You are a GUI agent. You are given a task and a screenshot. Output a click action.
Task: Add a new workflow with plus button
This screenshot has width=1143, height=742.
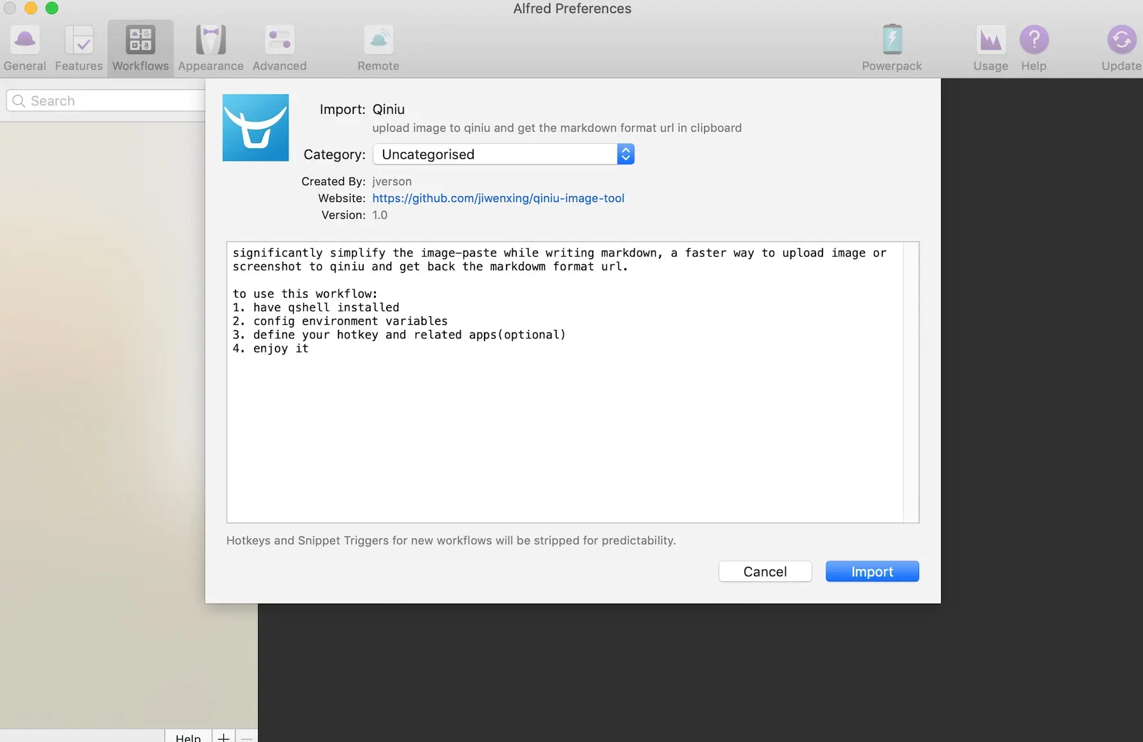tap(223, 737)
